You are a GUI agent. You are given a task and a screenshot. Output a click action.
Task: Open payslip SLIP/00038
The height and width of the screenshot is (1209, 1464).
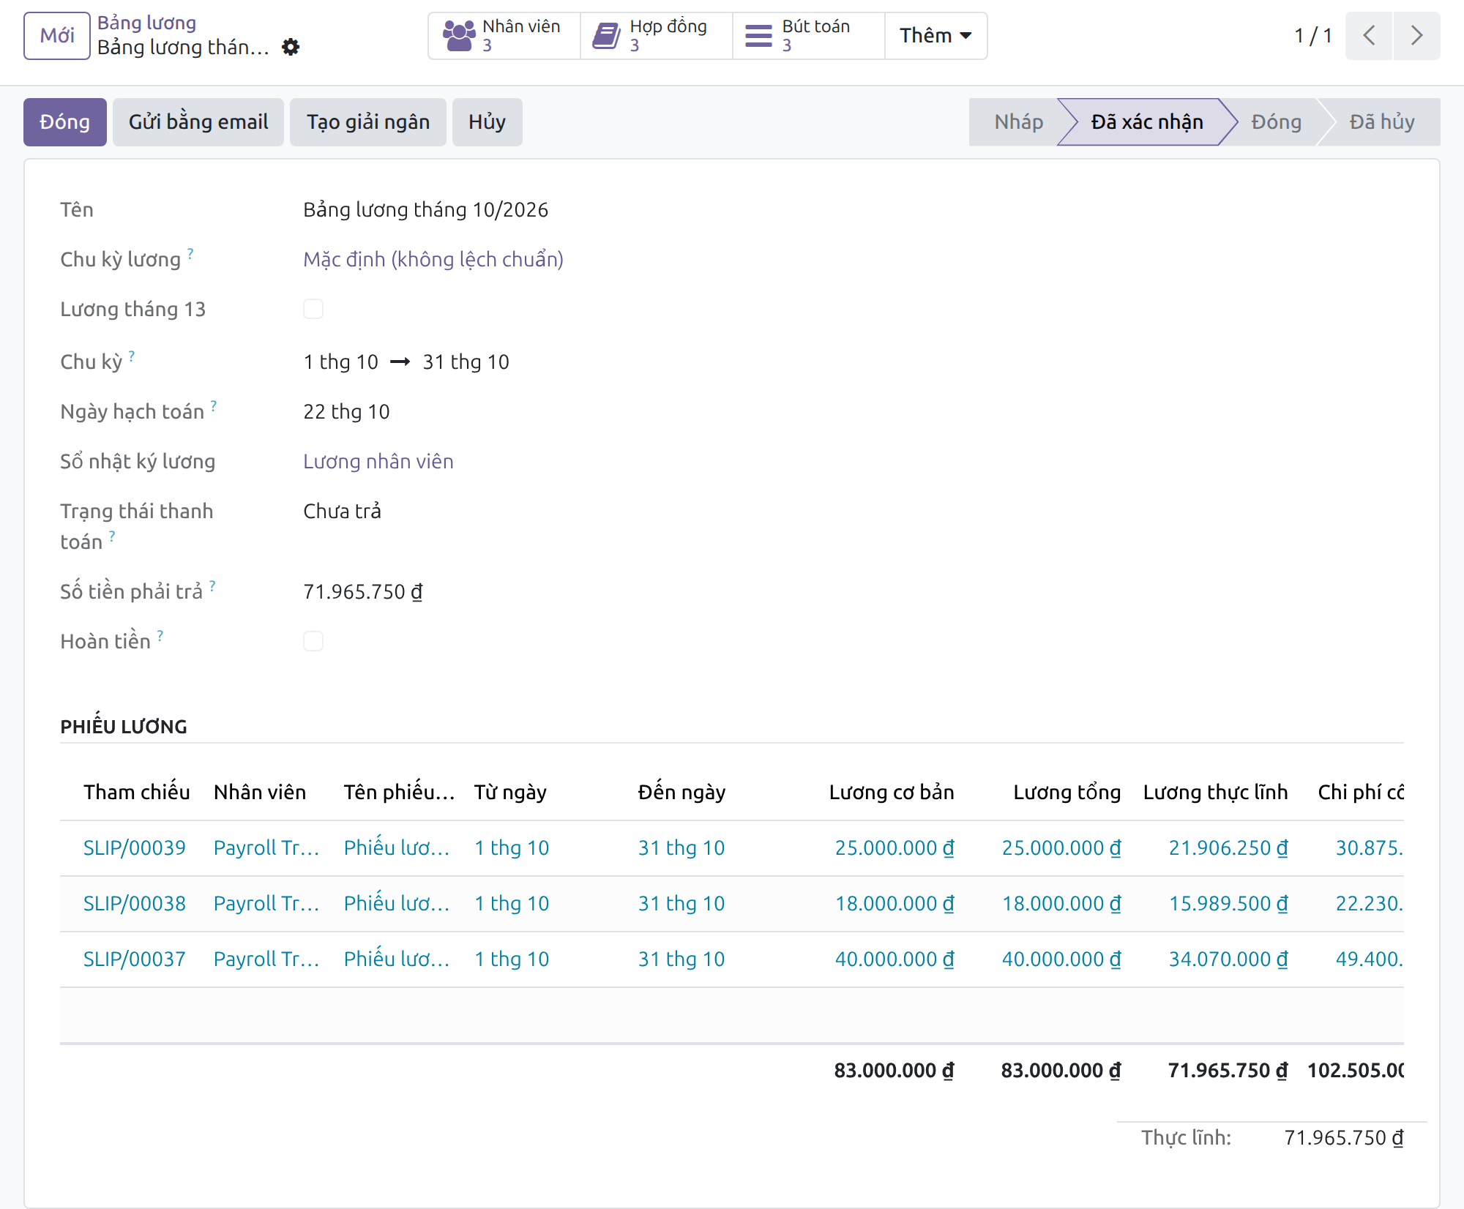135,903
